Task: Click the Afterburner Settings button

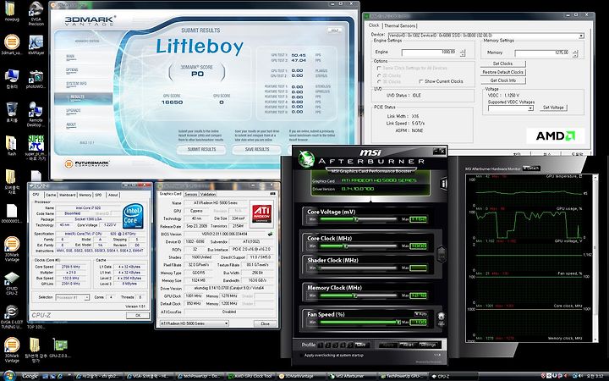Action: (428, 345)
